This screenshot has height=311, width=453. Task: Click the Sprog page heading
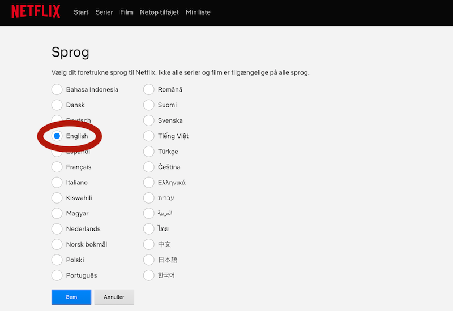pyautogui.click(x=70, y=53)
